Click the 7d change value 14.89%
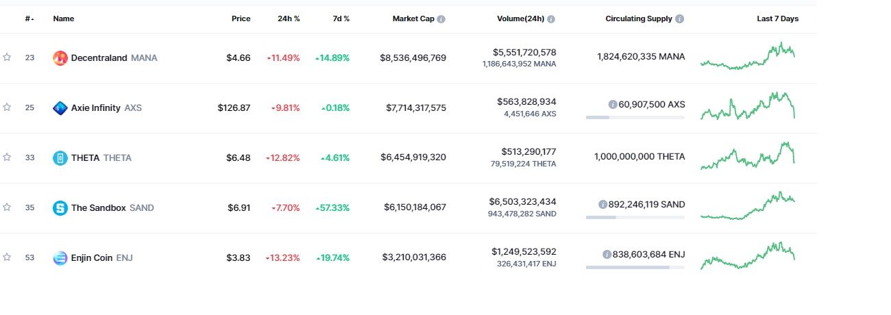The image size is (891, 315). [332, 58]
